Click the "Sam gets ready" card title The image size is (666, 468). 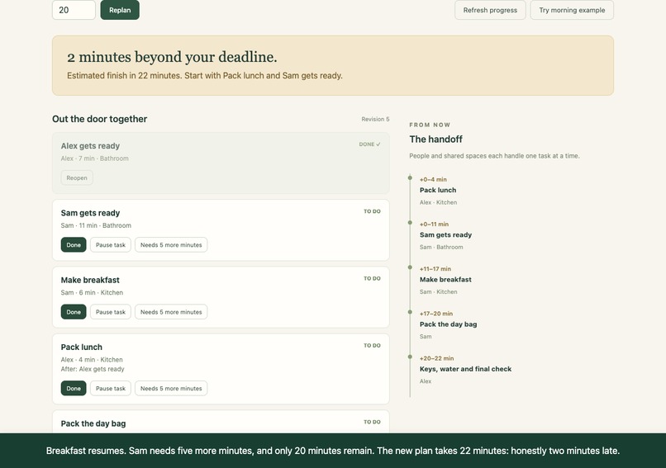(x=90, y=213)
